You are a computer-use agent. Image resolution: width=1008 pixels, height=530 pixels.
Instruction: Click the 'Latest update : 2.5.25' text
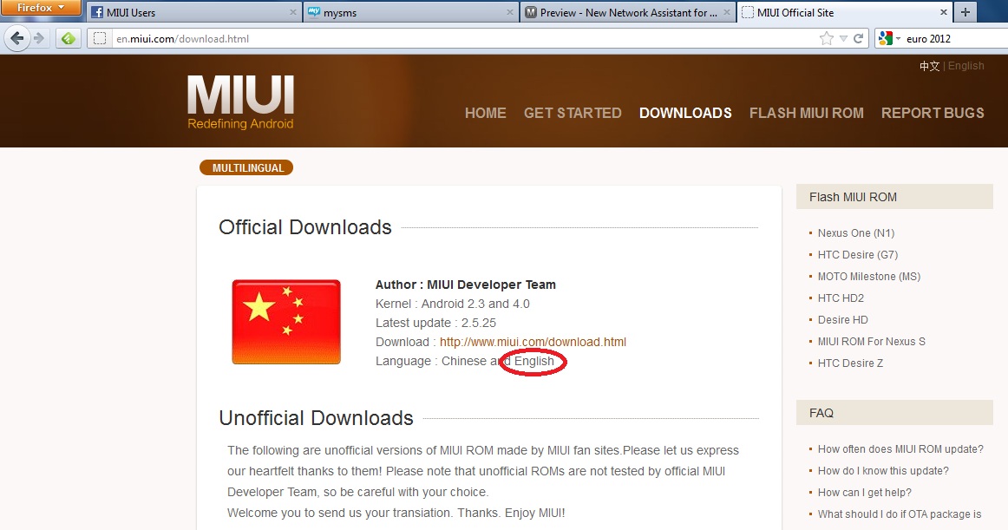pyautogui.click(x=435, y=323)
